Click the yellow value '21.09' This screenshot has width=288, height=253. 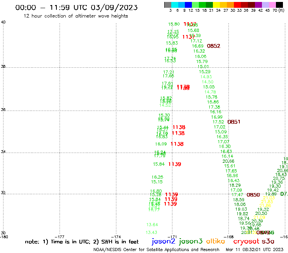pos(259,217)
